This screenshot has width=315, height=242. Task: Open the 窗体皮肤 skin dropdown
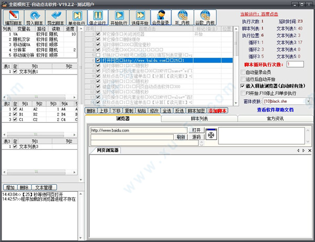click(309, 100)
